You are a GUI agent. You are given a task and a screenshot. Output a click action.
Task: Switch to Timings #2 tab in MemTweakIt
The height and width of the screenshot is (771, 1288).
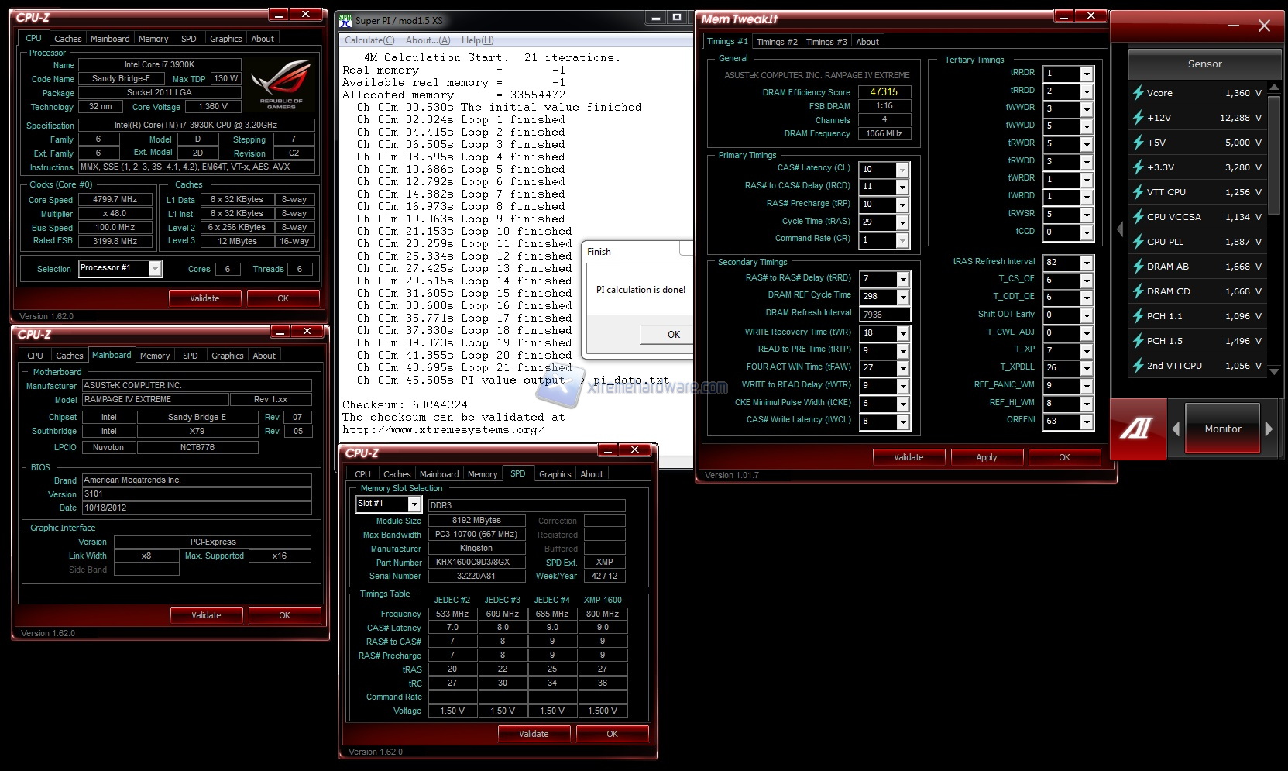(776, 42)
